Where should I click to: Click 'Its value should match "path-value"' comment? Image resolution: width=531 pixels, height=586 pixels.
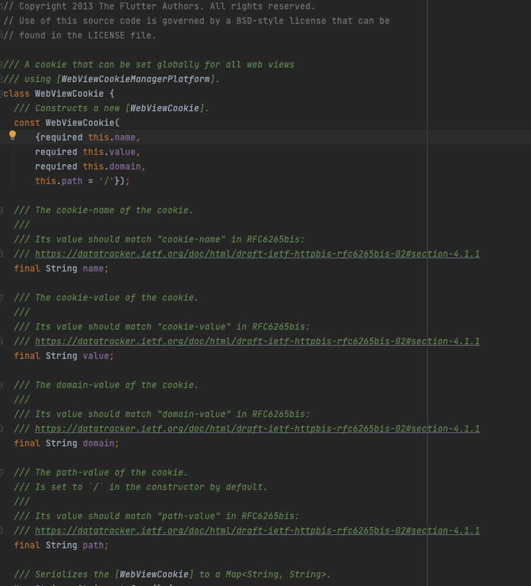tap(156, 516)
